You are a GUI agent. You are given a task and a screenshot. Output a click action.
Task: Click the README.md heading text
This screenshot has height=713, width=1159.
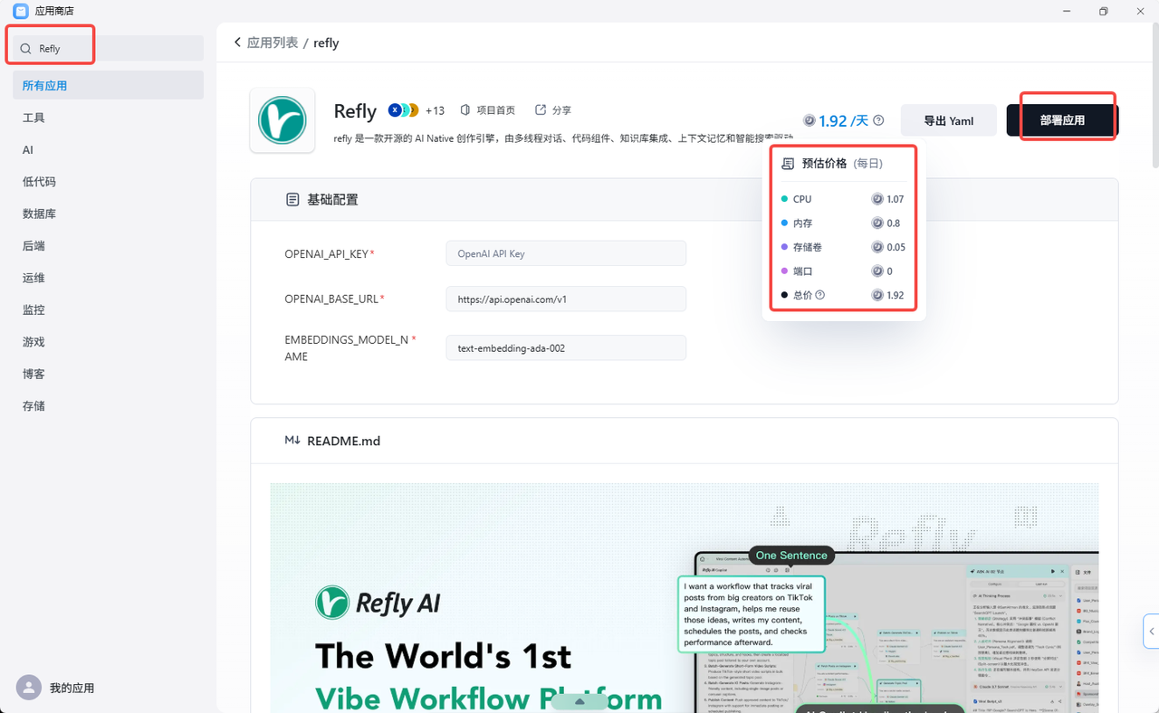tap(343, 441)
